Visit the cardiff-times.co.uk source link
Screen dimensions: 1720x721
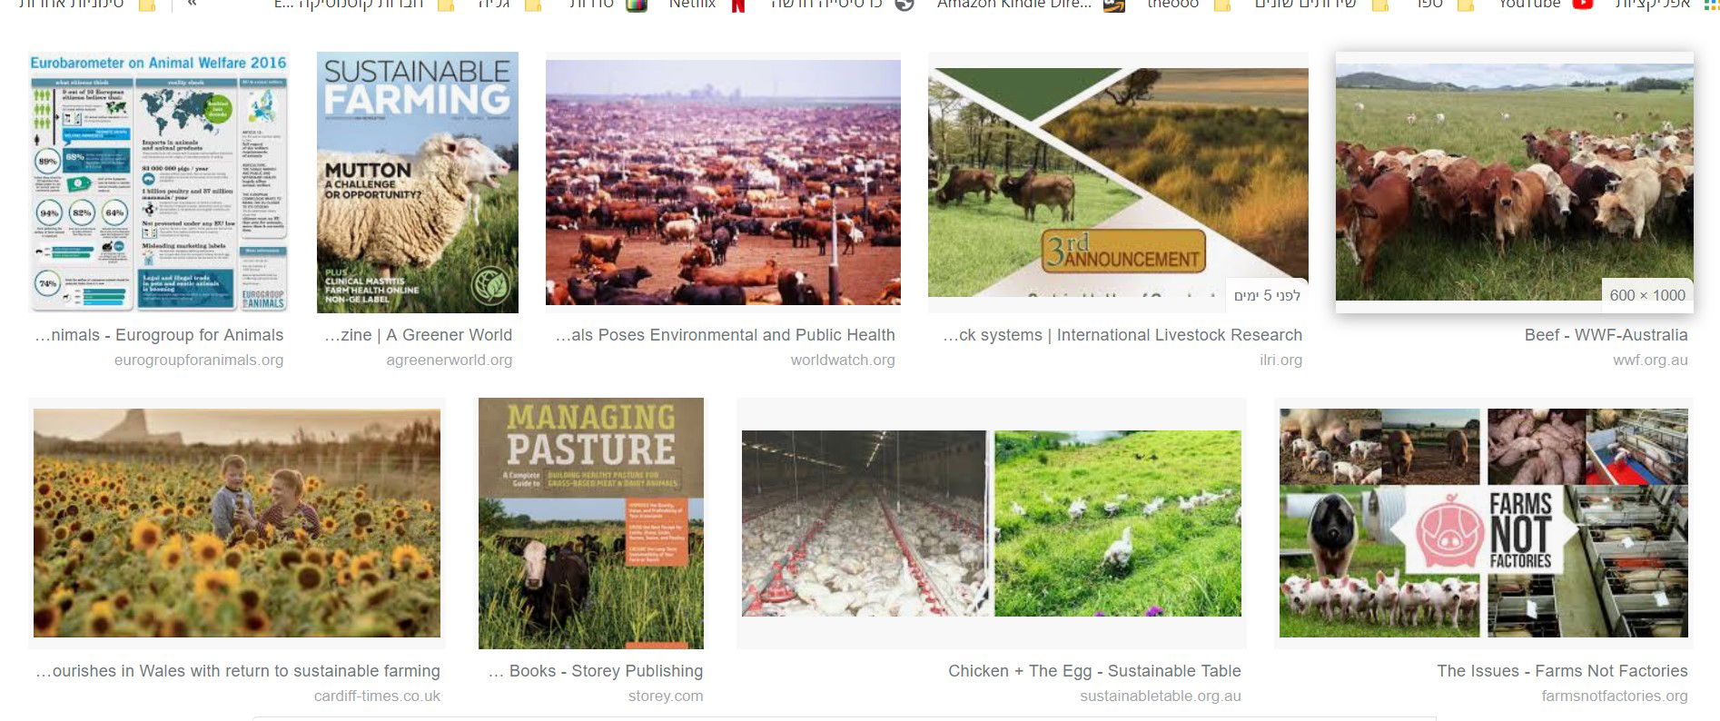tap(377, 696)
